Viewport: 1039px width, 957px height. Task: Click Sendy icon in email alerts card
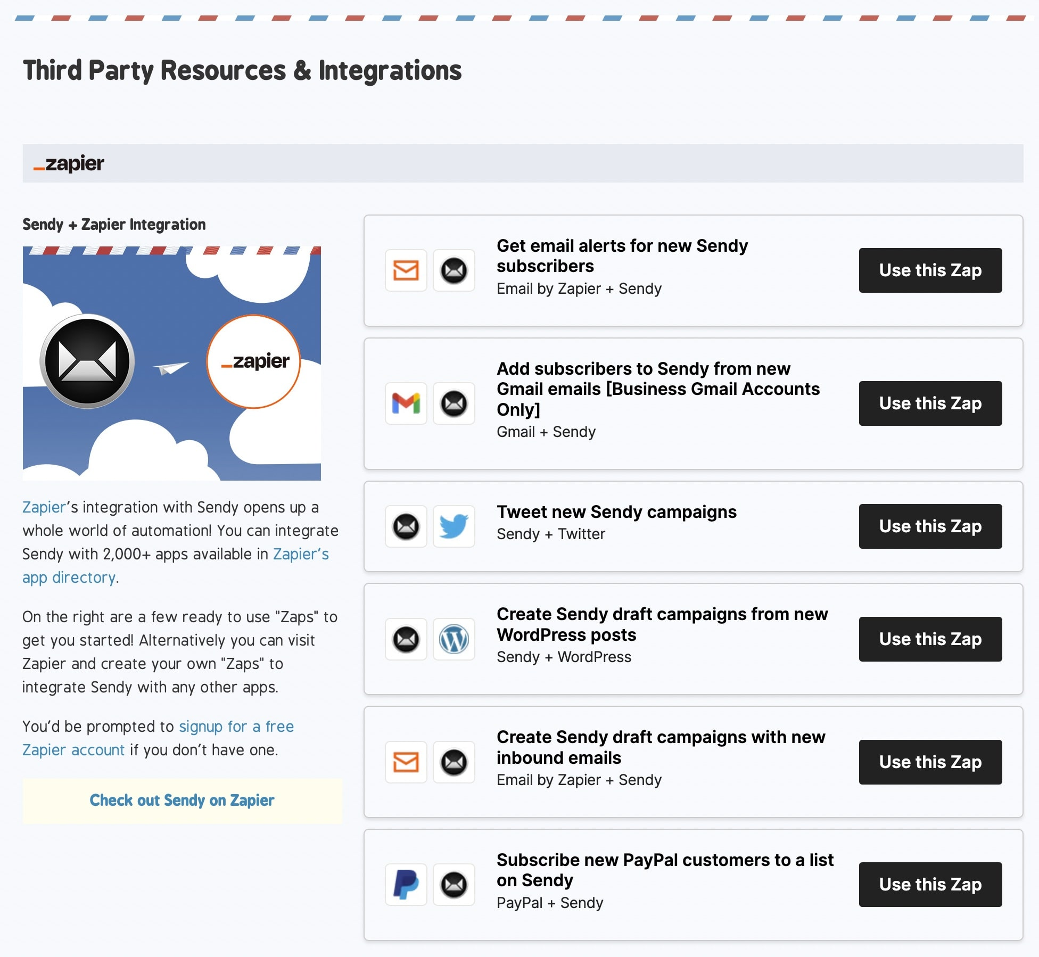pyautogui.click(x=454, y=270)
